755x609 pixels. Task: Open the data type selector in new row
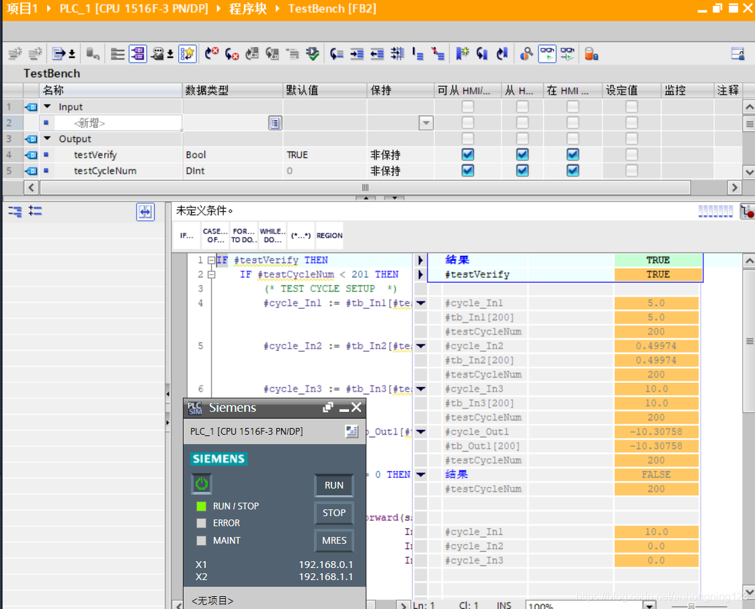click(x=275, y=123)
